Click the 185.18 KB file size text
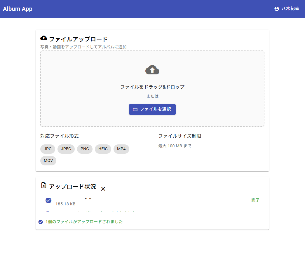 tap(65, 204)
